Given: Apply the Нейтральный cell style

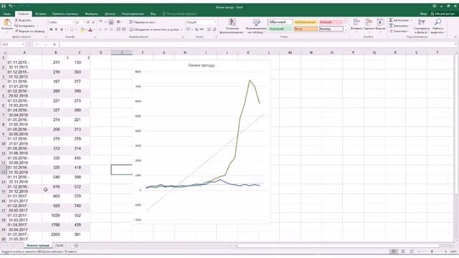Looking at the screenshot, I should [x=306, y=22].
